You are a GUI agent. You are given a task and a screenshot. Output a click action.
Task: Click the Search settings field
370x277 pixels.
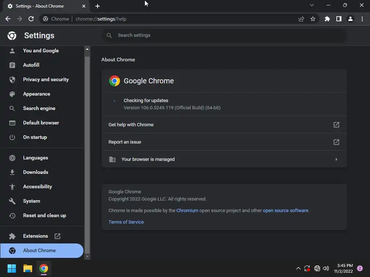224,35
